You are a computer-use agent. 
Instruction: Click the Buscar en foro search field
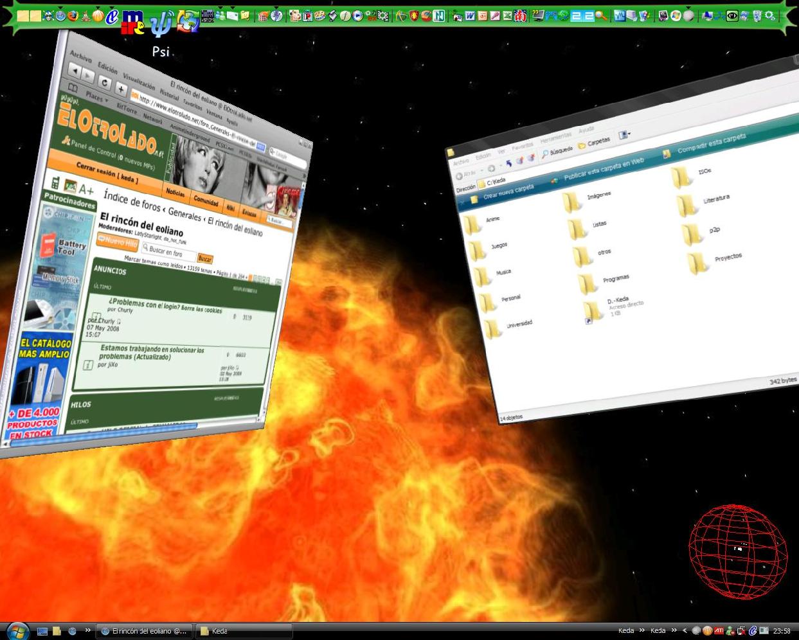[x=167, y=251]
